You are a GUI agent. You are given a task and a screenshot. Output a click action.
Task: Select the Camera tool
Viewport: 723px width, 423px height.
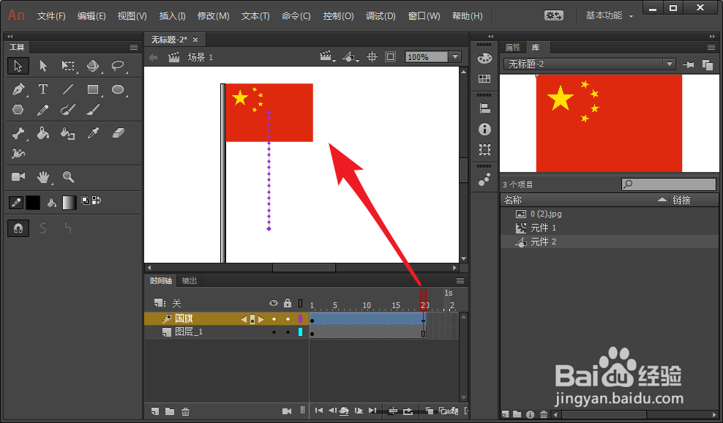(18, 176)
